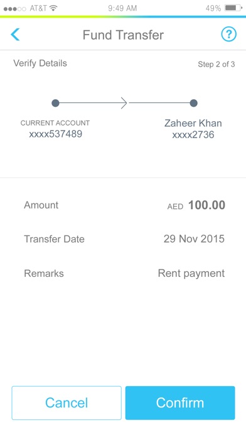
Task: Select the recipient Zaheer Khan xxxx2736
Action: click(x=193, y=129)
